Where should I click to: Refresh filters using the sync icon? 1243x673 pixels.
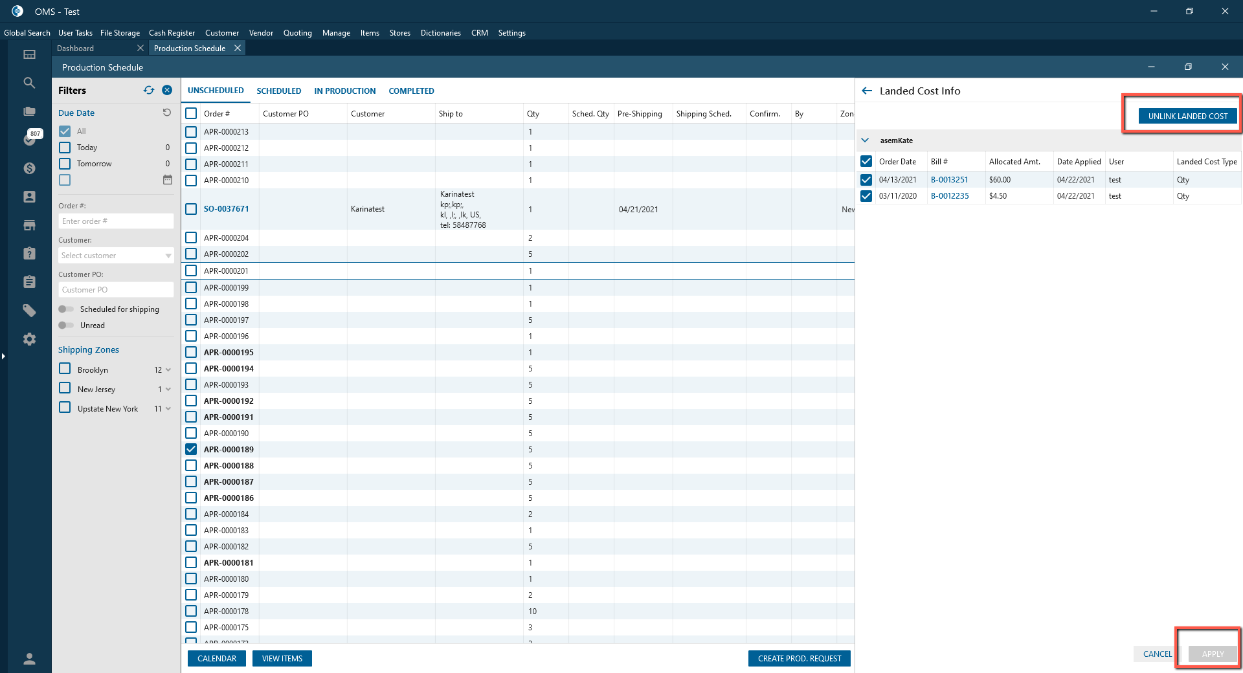(x=149, y=91)
